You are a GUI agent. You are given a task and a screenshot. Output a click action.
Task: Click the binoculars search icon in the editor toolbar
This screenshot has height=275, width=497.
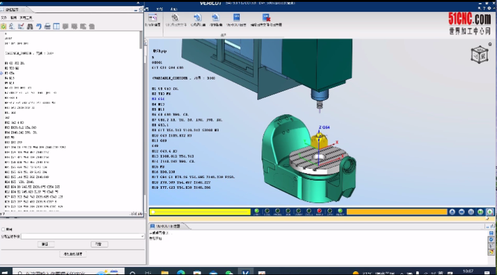click(x=30, y=26)
